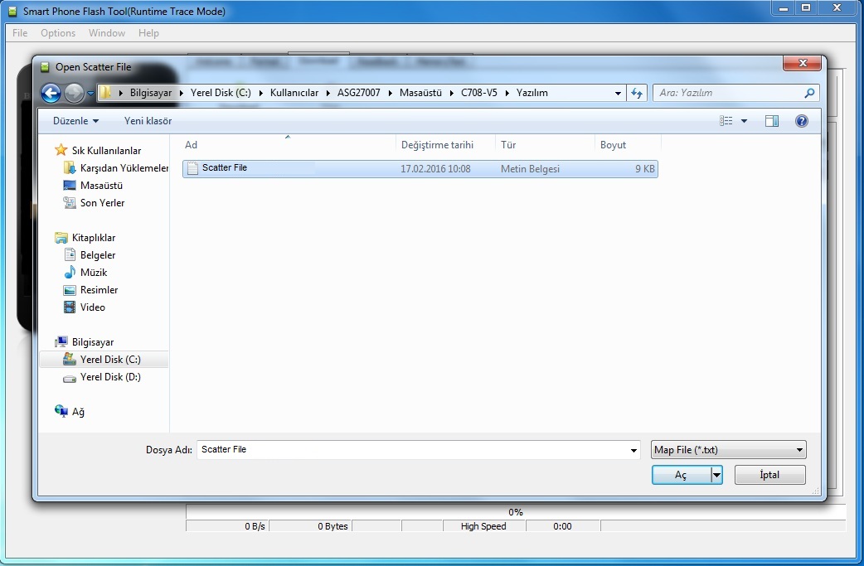864x566 pixels.
Task: Click the Metin Belgesi type cell
Action: pos(530,169)
